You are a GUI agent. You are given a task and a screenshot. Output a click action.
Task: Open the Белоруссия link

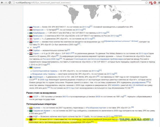[x=38, y=30]
